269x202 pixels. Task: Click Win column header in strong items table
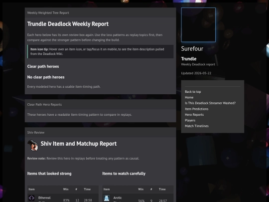click(66, 189)
